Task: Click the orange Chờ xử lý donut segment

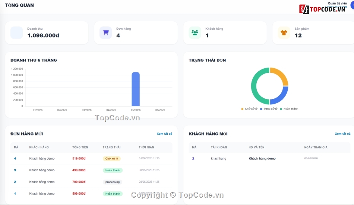Action: tap(282, 74)
